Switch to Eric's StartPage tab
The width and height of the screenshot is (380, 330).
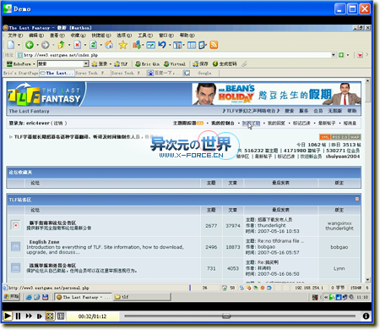tap(20, 73)
